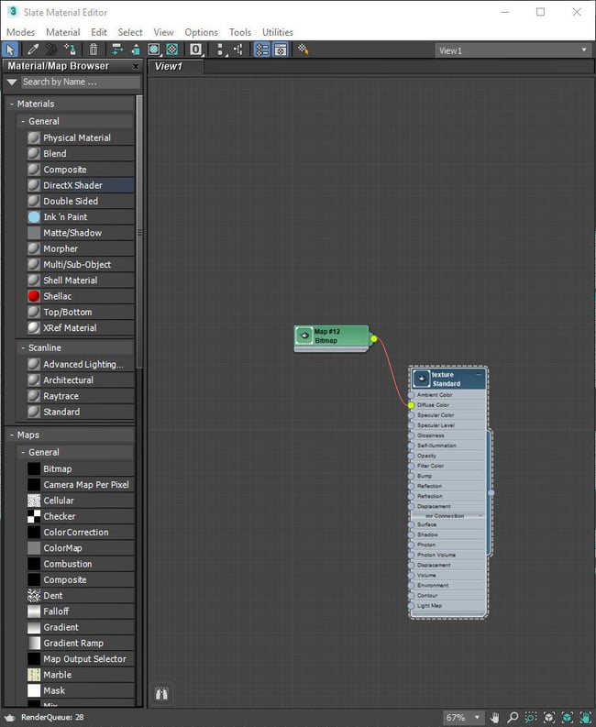Toggle the Parameter Editor panel icon

281,50
